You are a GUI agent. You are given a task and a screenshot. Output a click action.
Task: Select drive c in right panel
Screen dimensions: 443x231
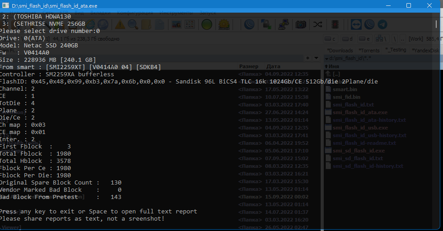[330, 39]
